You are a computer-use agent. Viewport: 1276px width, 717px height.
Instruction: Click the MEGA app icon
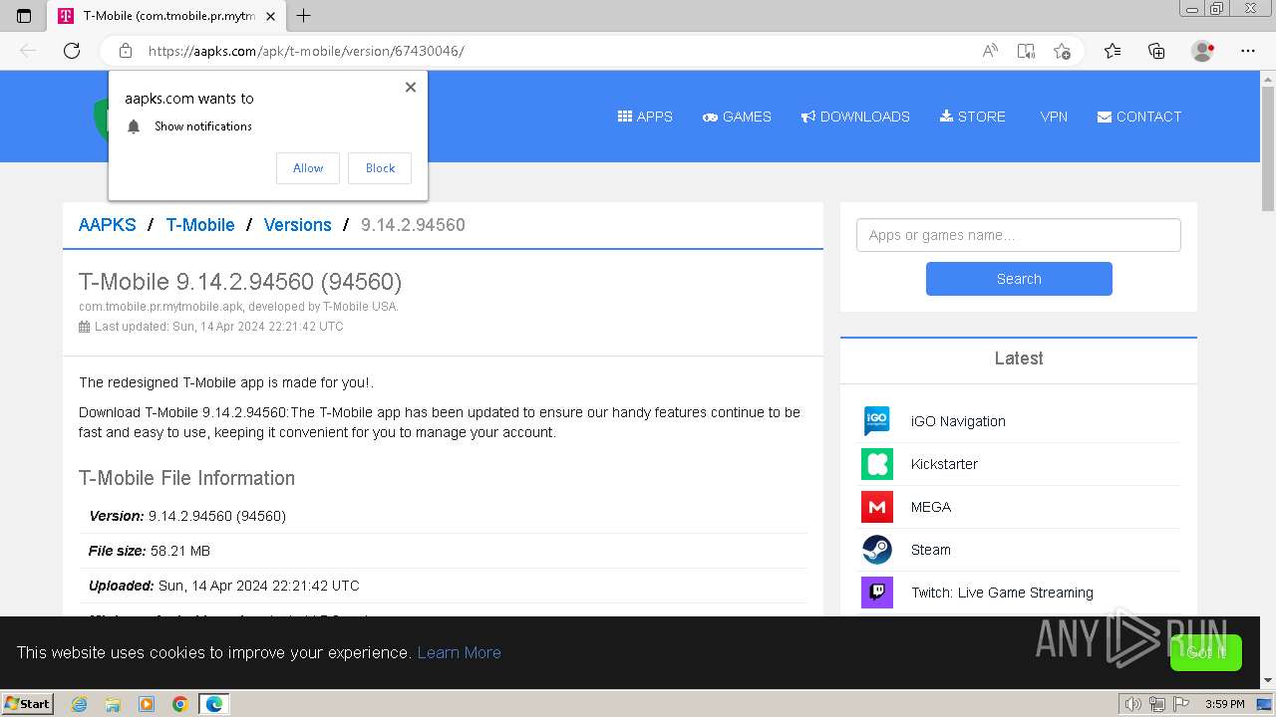(877, 507)
